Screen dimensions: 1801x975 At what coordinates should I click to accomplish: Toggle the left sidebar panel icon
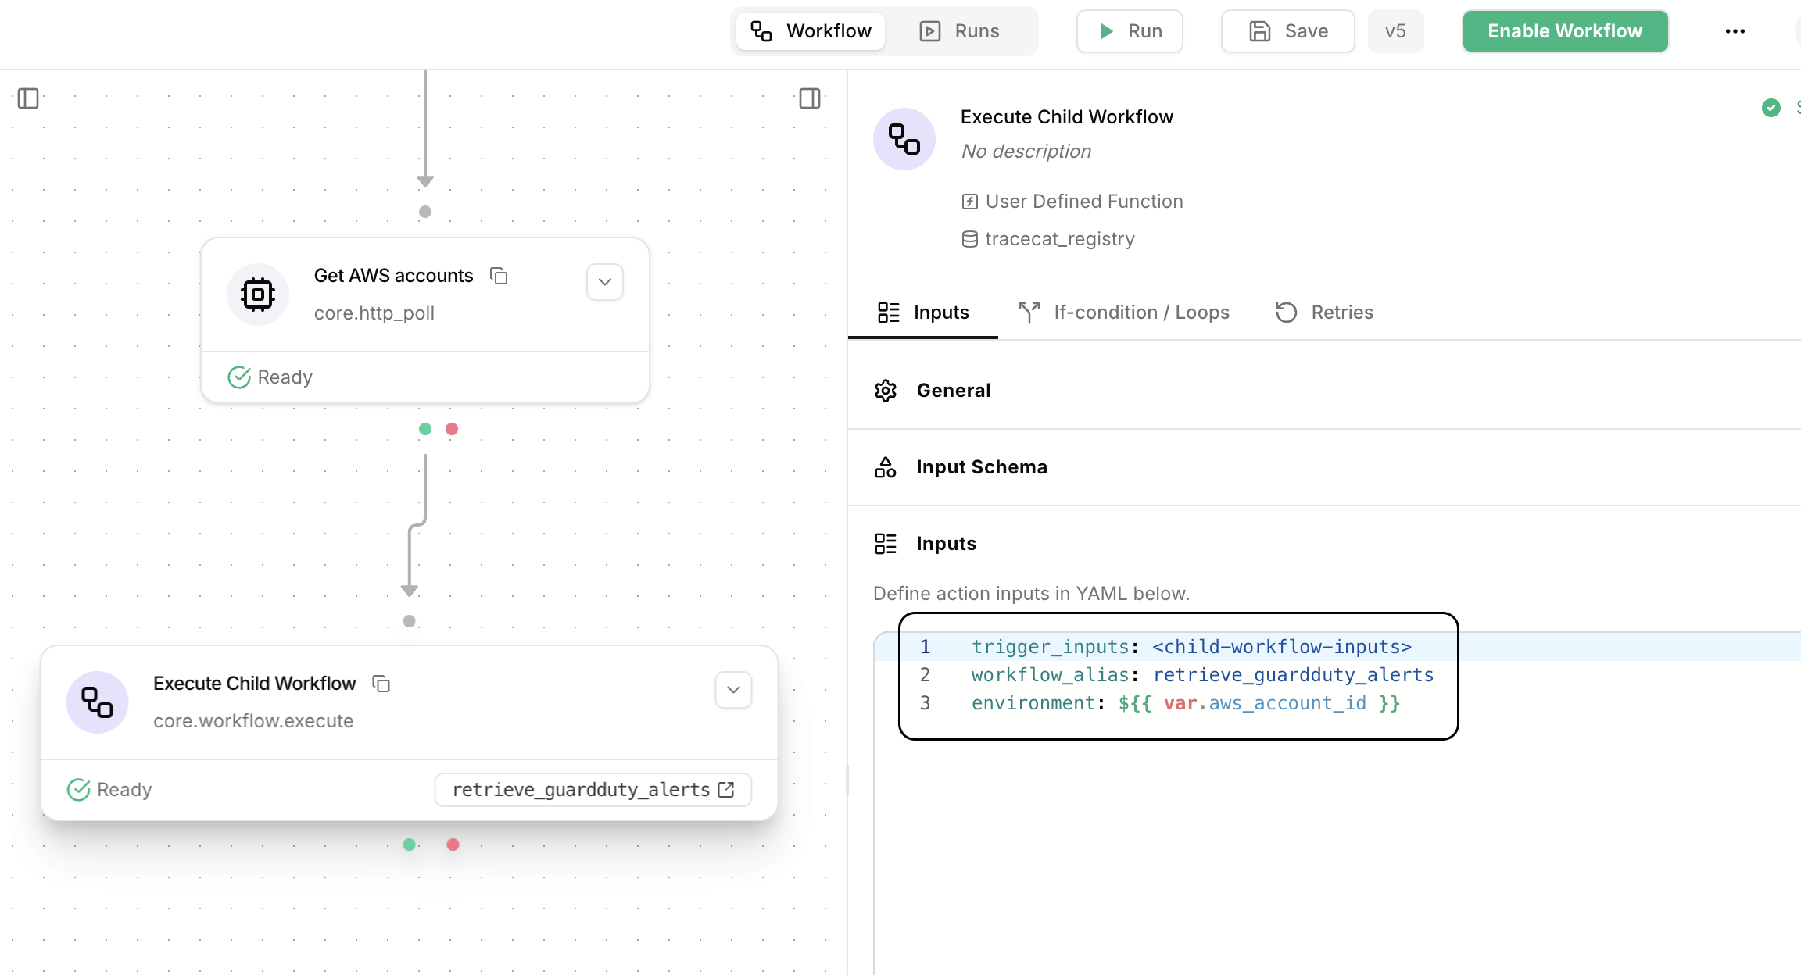click(x=28, y=98)
